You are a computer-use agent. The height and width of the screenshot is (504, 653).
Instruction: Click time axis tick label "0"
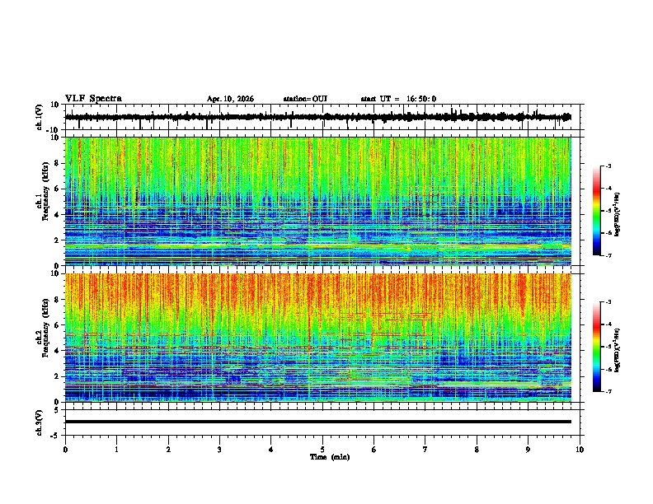(x=65, y=450)
